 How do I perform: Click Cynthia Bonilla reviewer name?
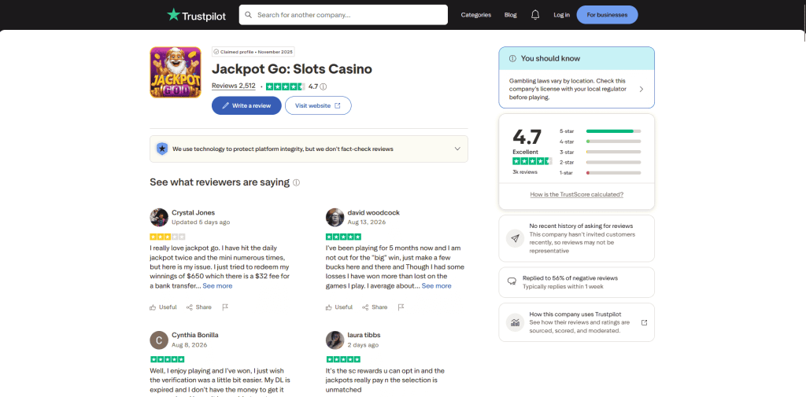[x=195, y=335]
